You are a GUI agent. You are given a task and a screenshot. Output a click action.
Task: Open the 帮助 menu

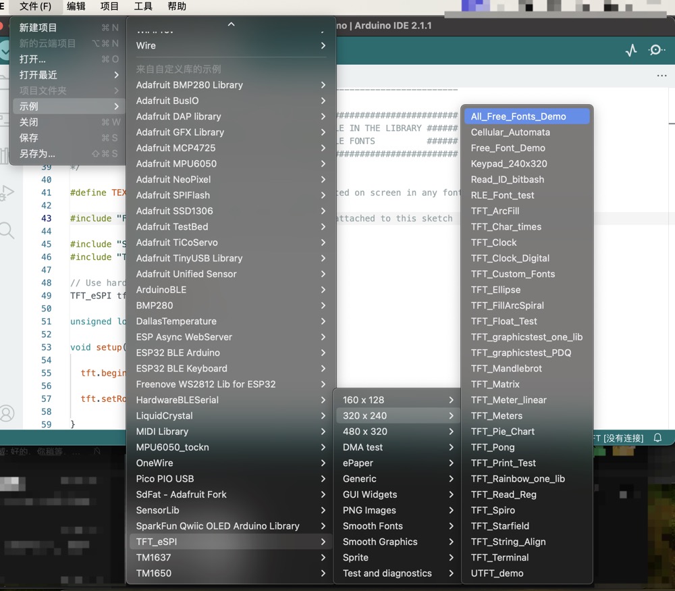(176, 6)
